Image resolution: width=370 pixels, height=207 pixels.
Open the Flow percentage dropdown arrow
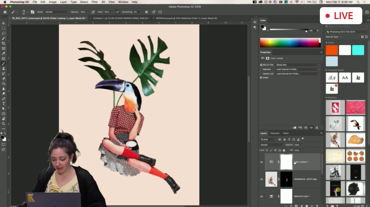tap(112, 12)
